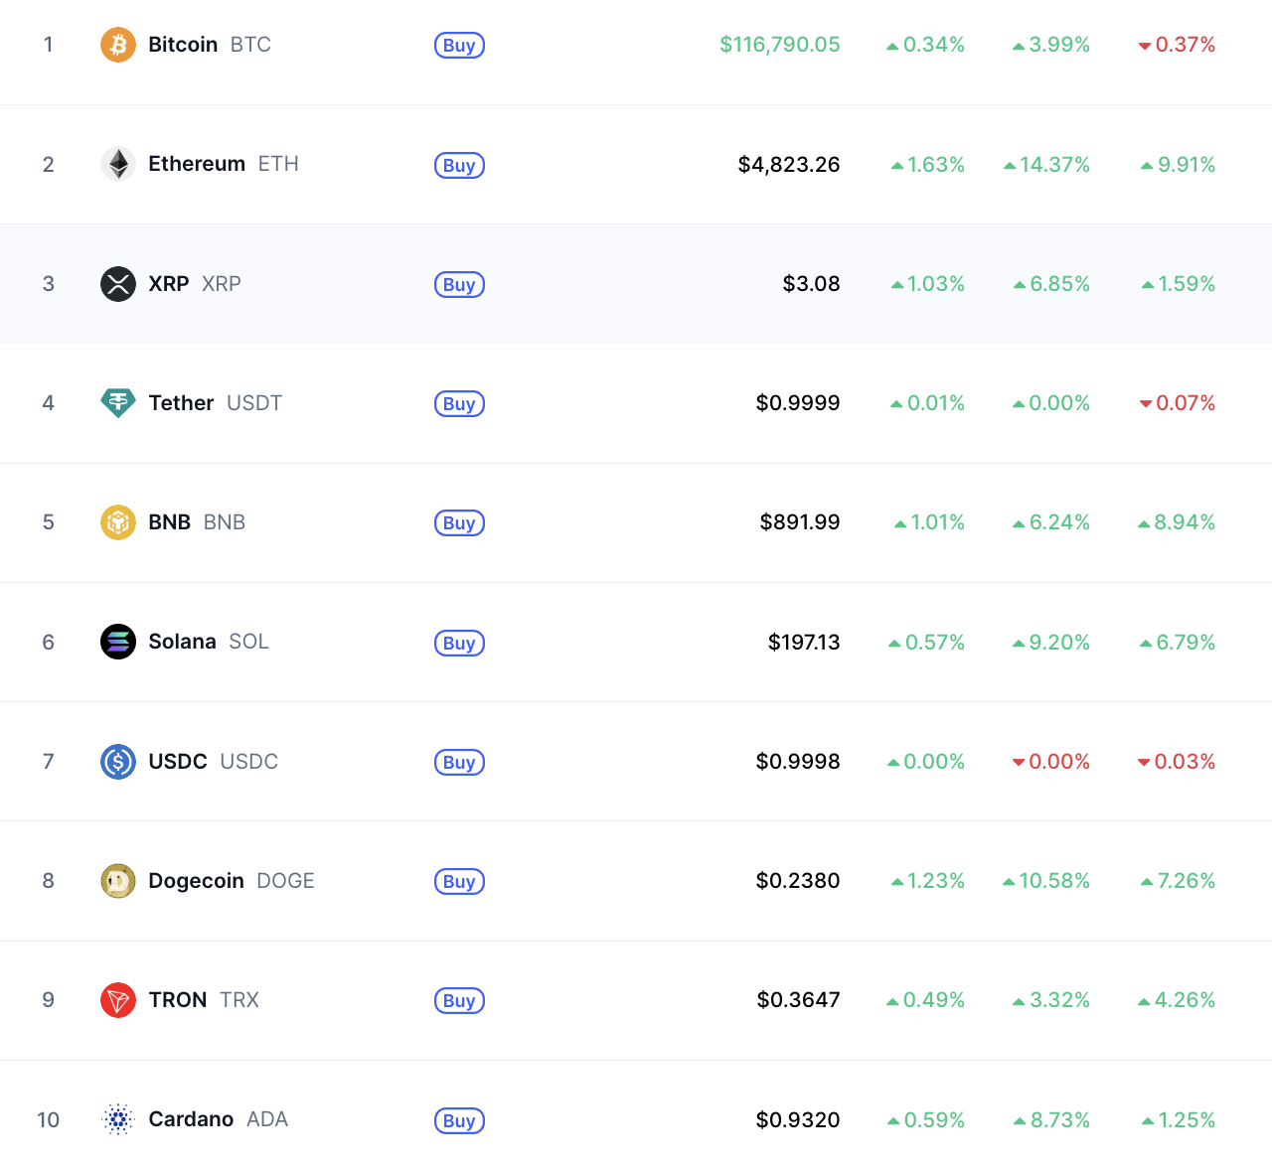The height and width of the screenshot is (1168, 1272).
Task: Select the Buy button for Solana
Action: pos(459,643)
